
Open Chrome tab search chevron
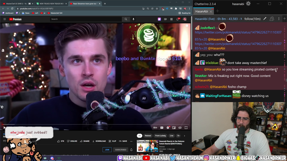[170, 2]
